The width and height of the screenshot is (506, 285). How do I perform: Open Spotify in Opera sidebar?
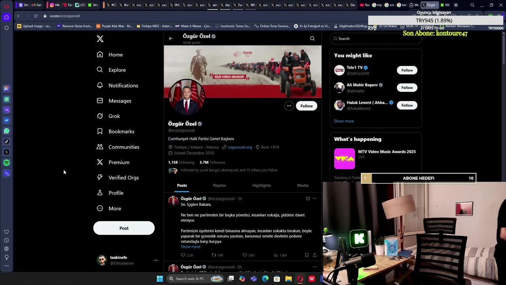[6, 163]
